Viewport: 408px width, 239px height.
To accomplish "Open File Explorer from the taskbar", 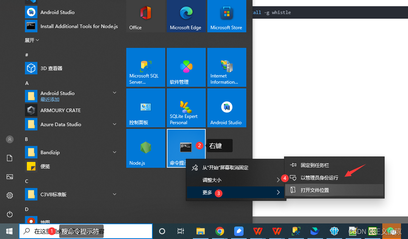I will pyautogui.click(x=200, y=231).
